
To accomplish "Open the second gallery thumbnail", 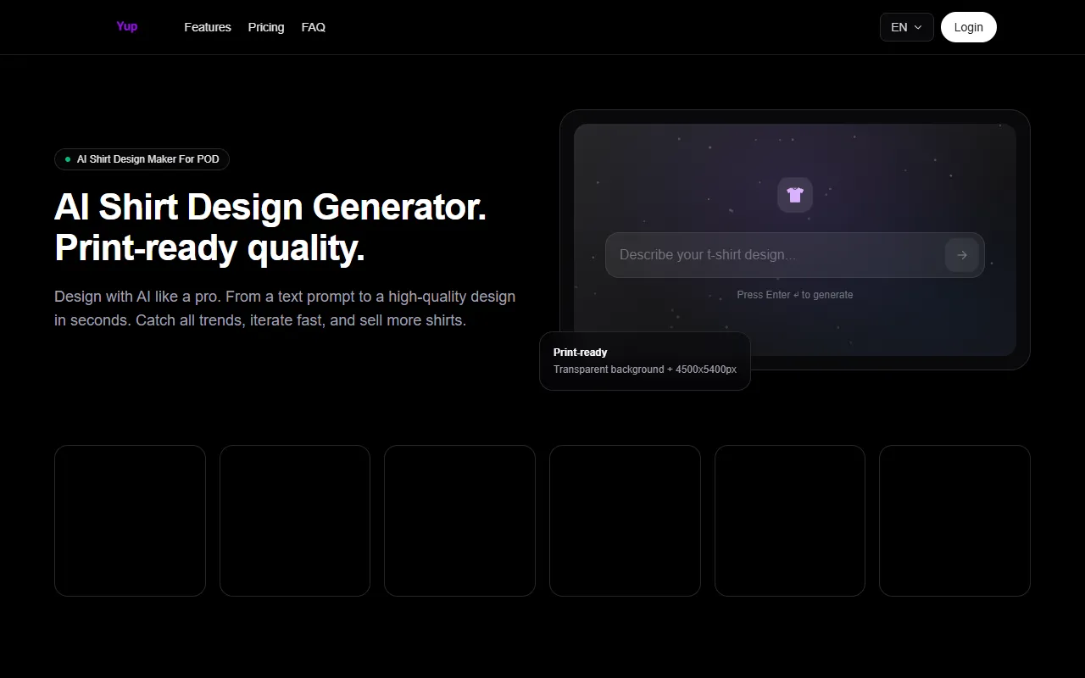I will pos(295,520).
